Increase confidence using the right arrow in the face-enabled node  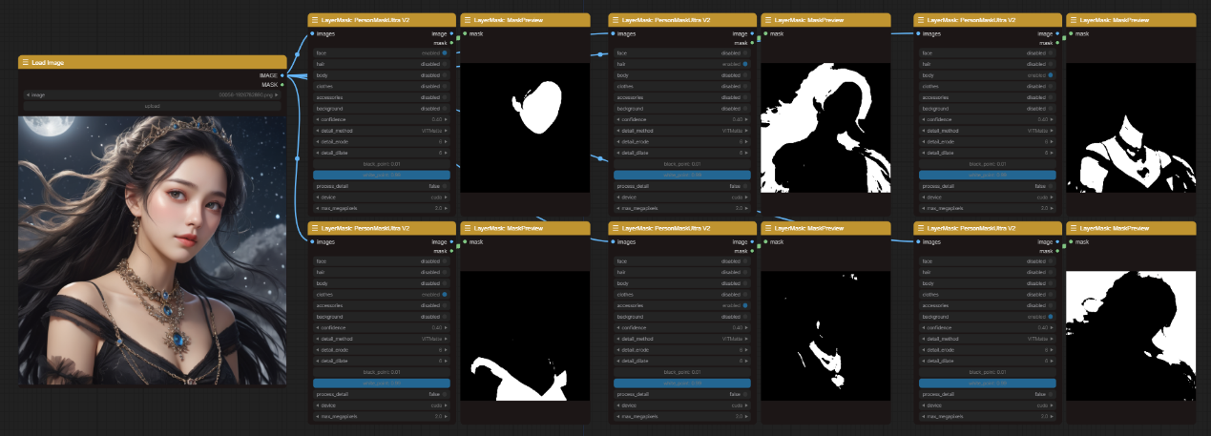pyautogui.click(x=450, y=119)
